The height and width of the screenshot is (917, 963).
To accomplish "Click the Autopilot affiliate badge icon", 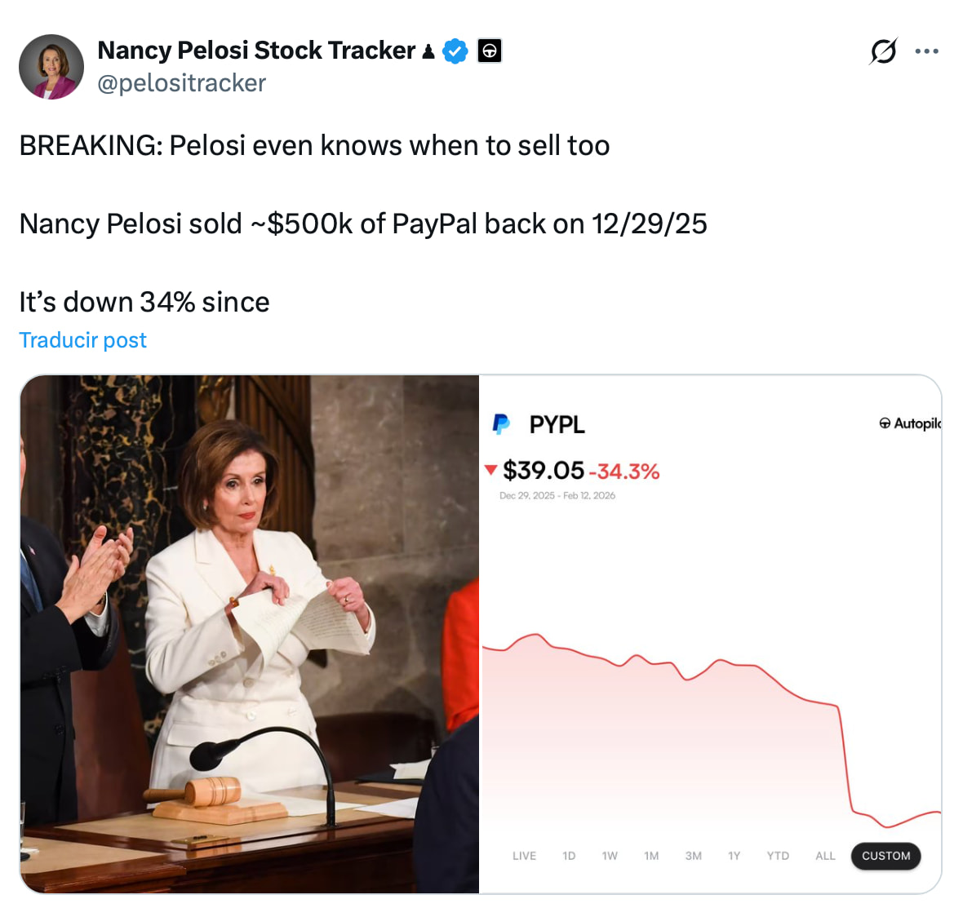I will (x=490, y=51).
